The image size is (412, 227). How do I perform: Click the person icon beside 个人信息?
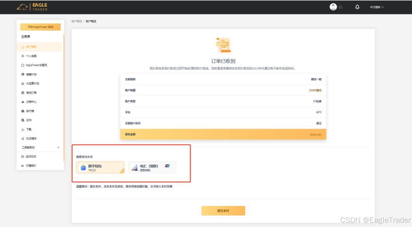(23, 56)
